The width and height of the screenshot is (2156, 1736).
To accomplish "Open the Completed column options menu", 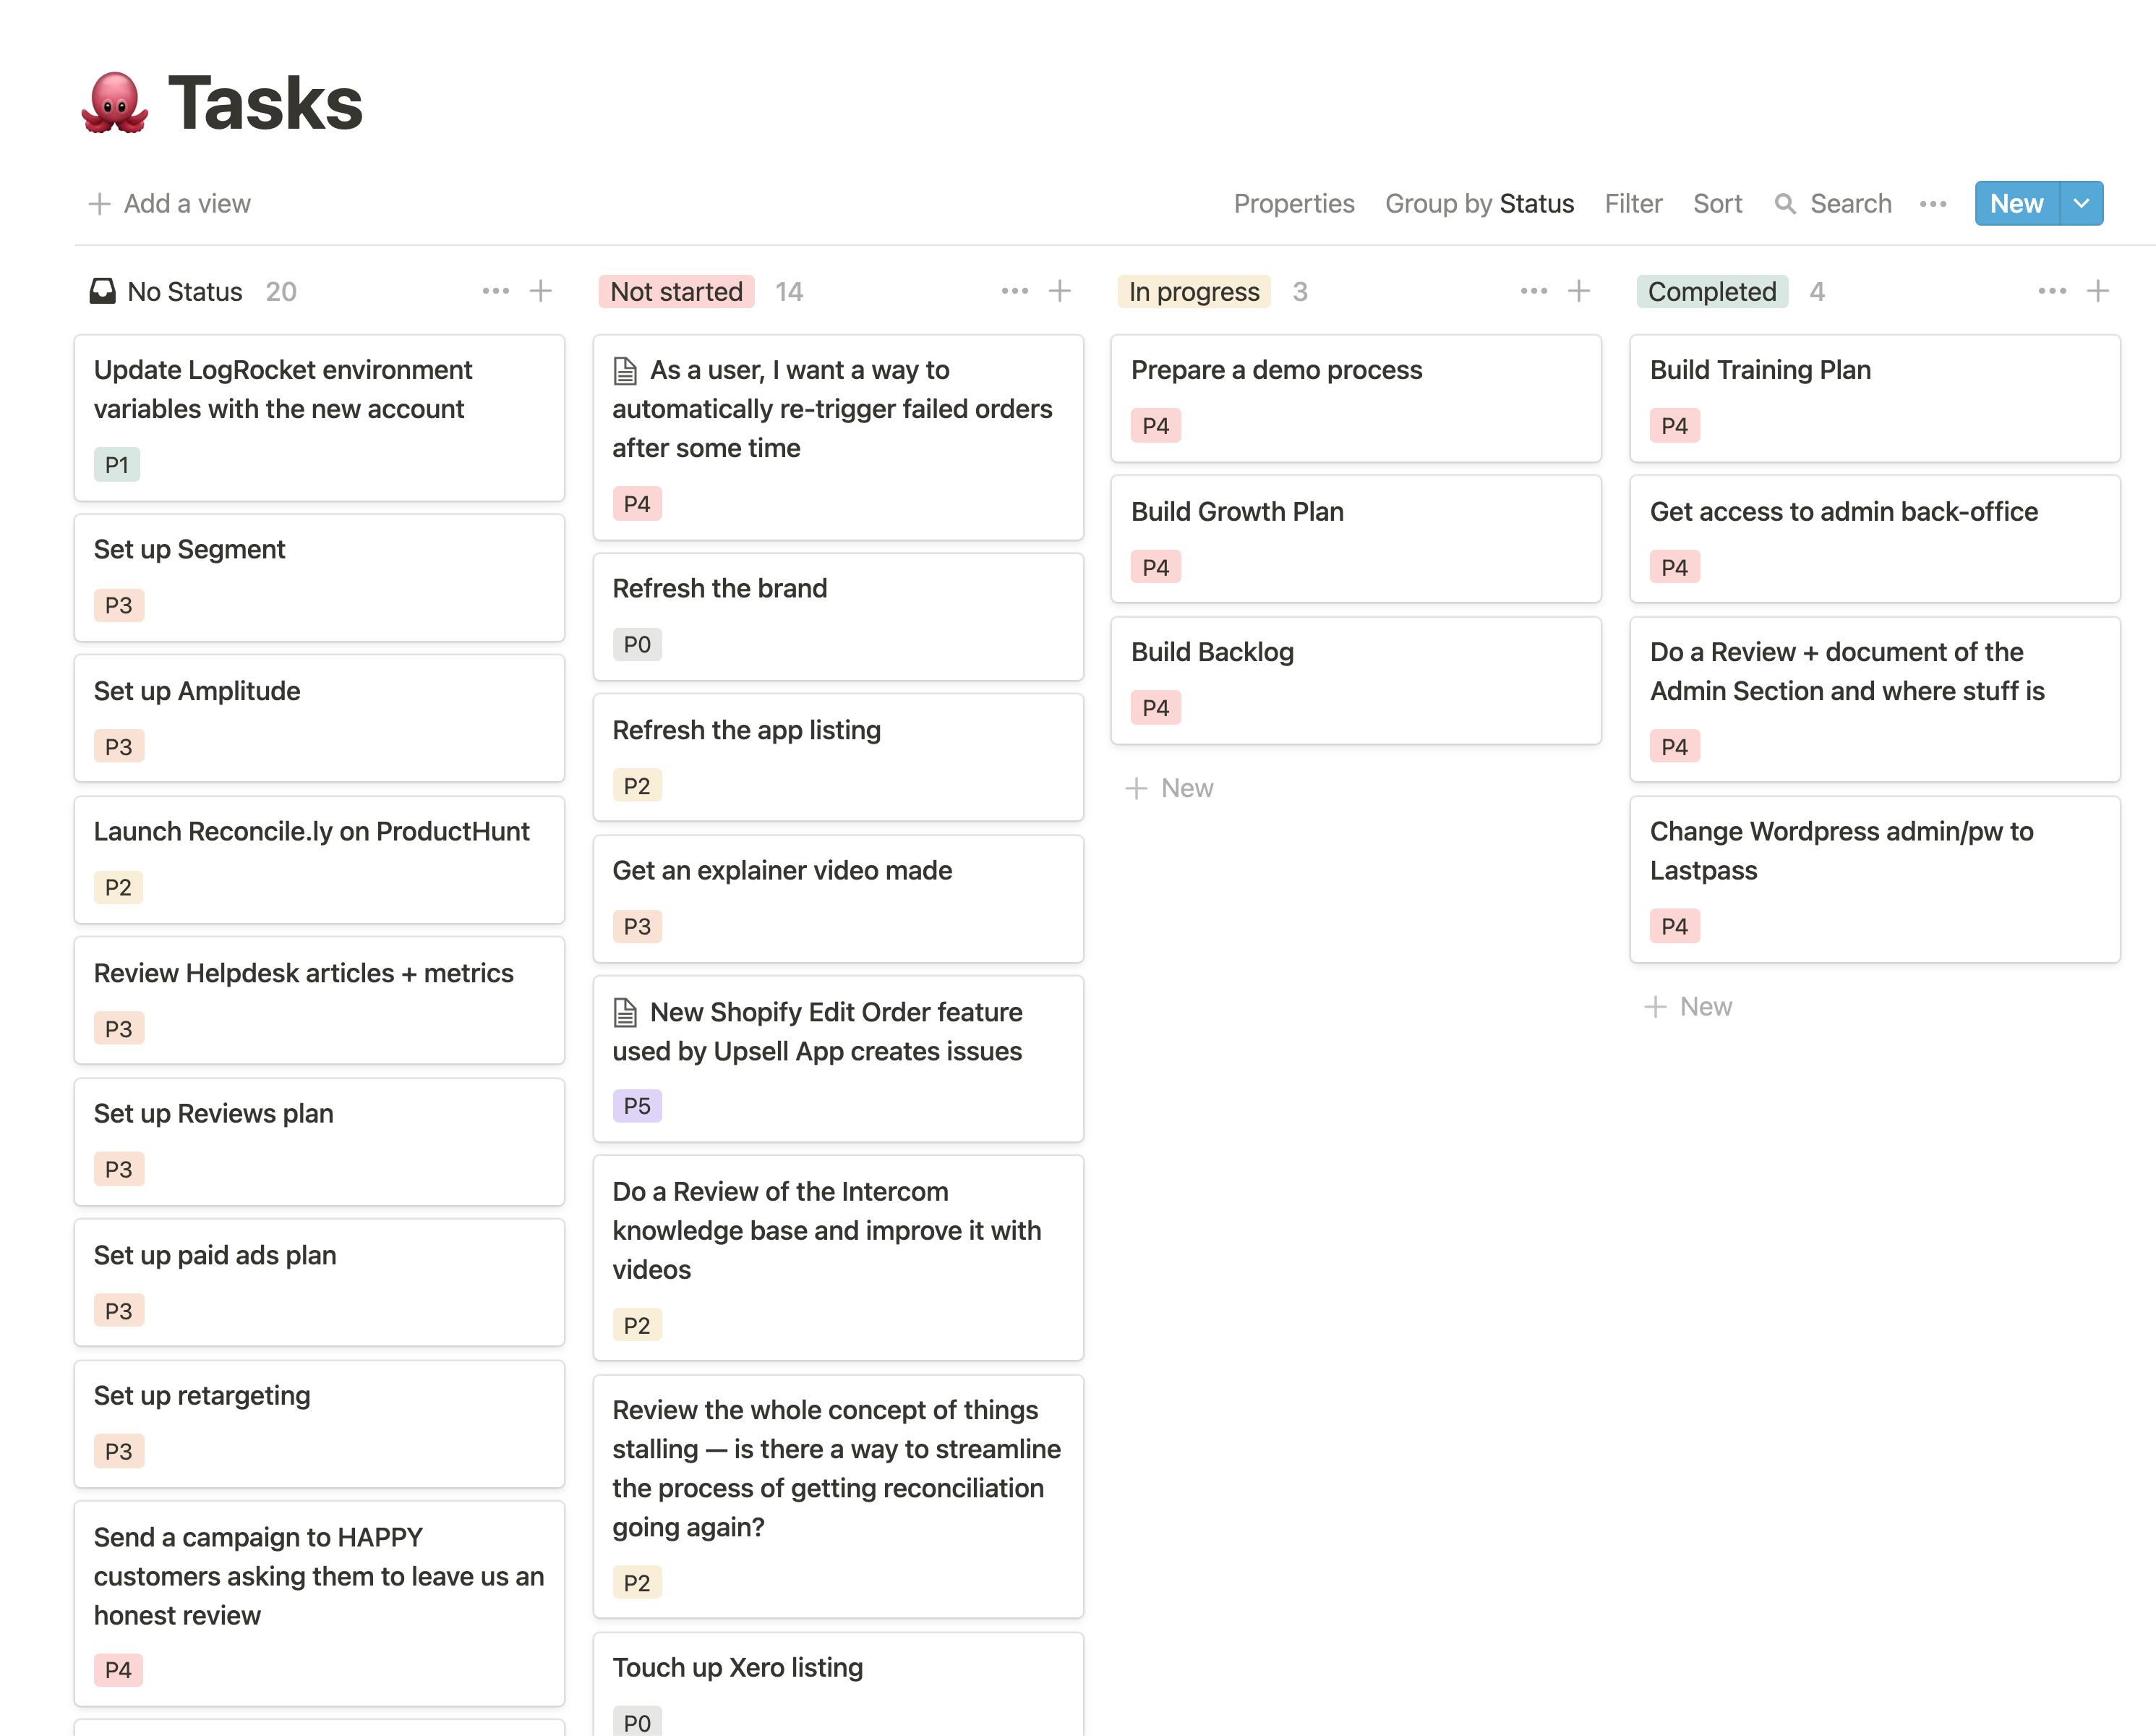I will [2052, 292].
